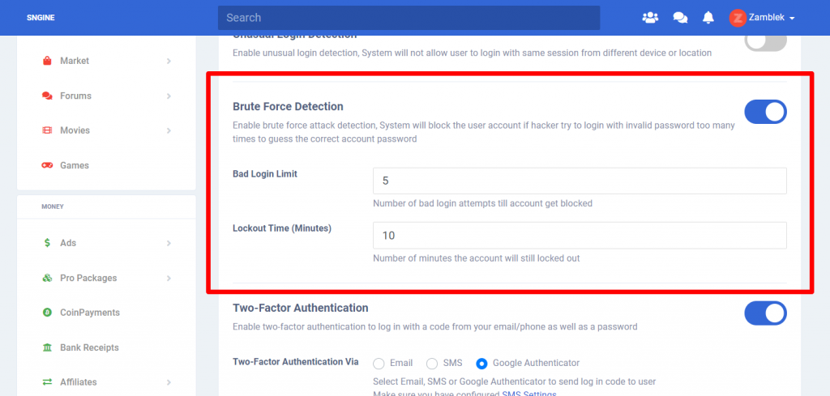Open the messages chat icon
The height and width of the screenshot is (396, 830).
click(x=680, y=18)
